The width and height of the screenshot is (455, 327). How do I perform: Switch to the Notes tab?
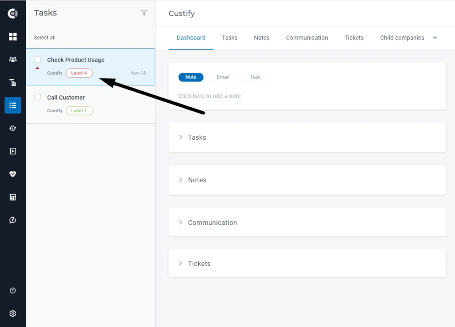coord(262,38)
